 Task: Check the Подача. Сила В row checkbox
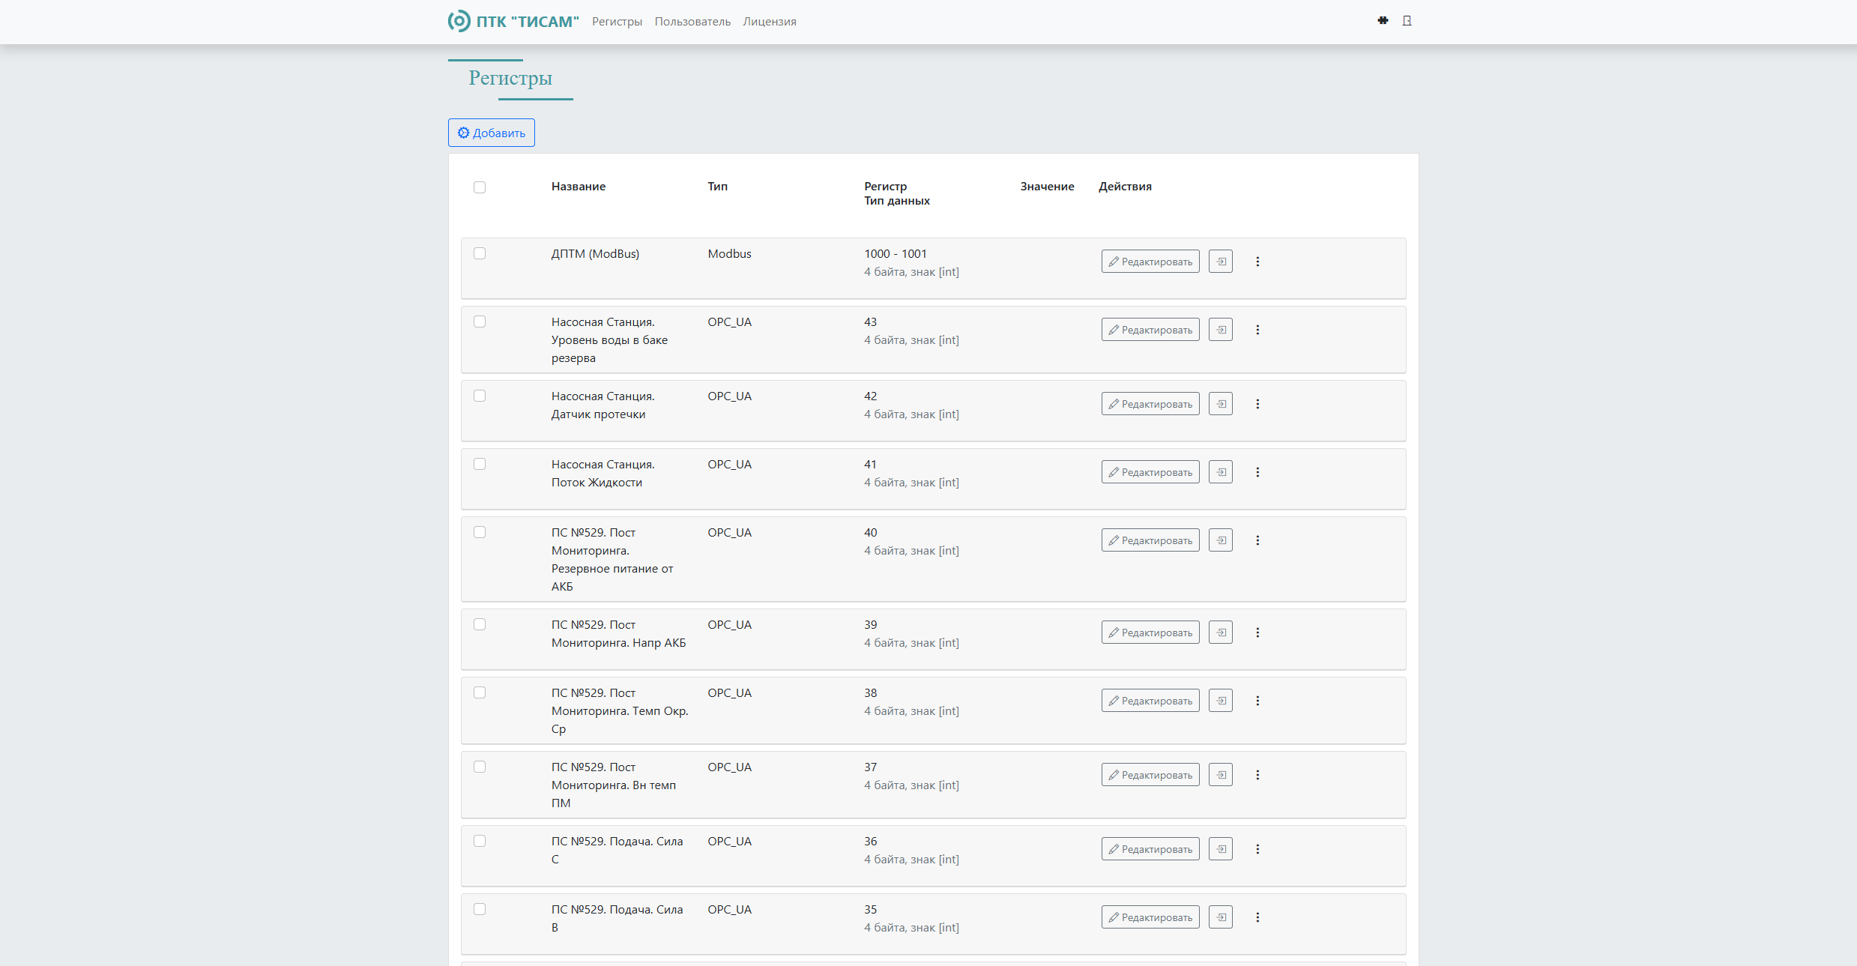coord(480,909)
